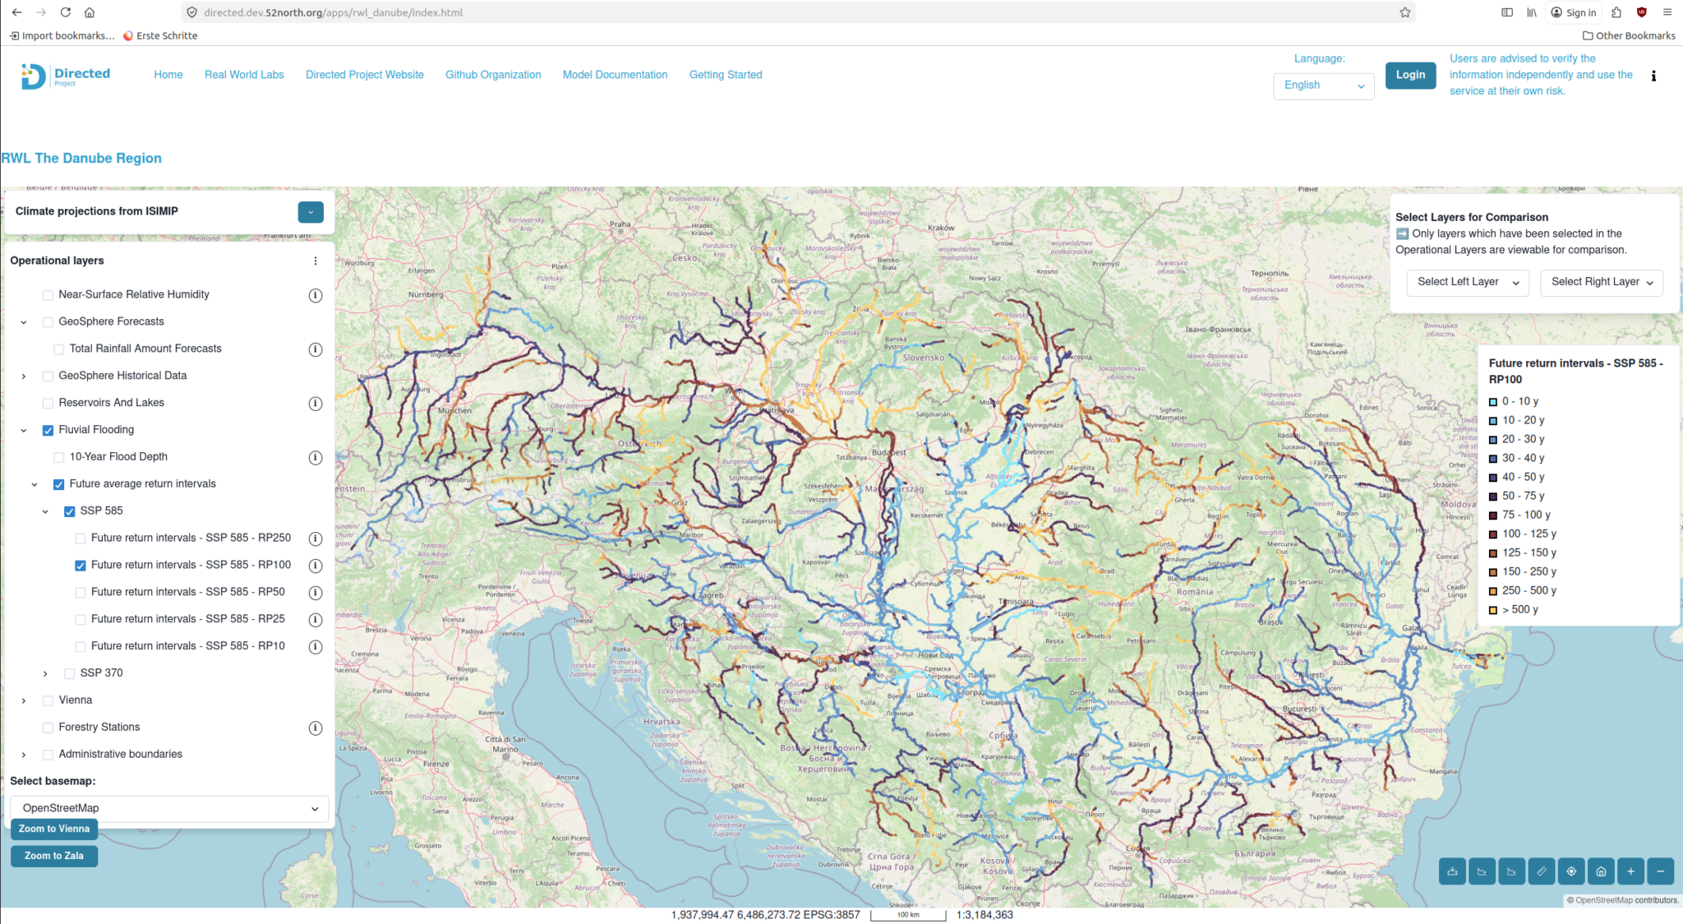Click the Zoom to Vienna button

click(54, 829)
